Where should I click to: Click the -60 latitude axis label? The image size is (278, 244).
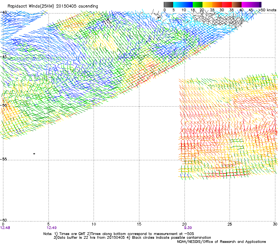tap(3, 220)
